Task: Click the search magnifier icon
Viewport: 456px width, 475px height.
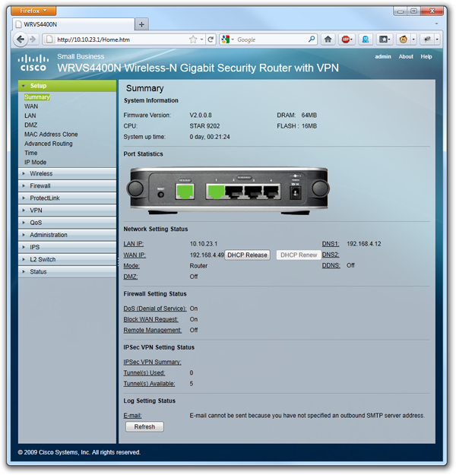Action: coord(312,39)
